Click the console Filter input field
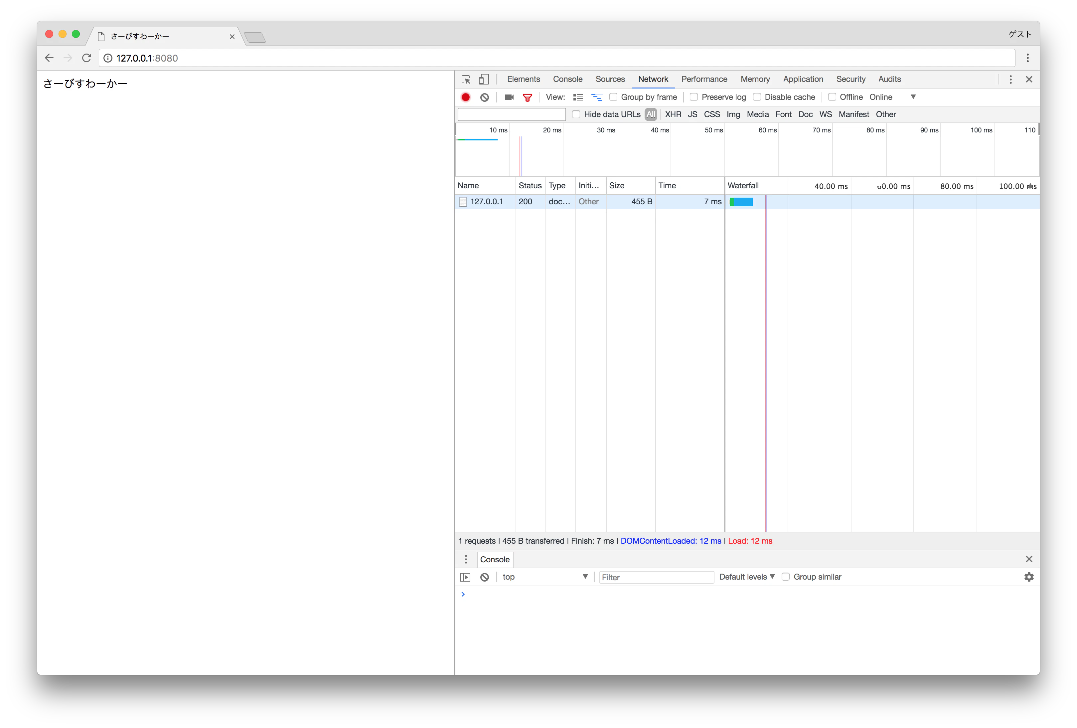1077x728 pixels. 656,577
